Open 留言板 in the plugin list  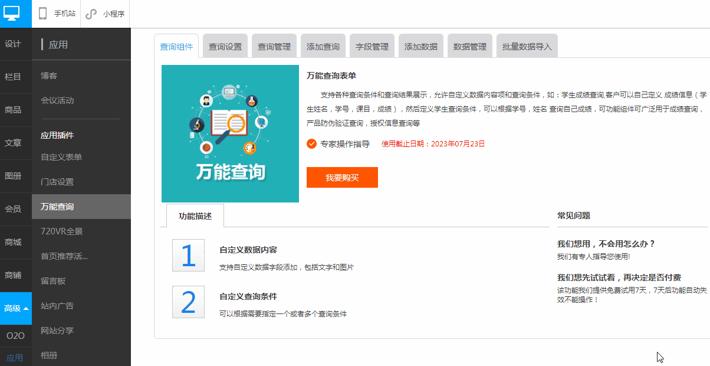[53, 281]
